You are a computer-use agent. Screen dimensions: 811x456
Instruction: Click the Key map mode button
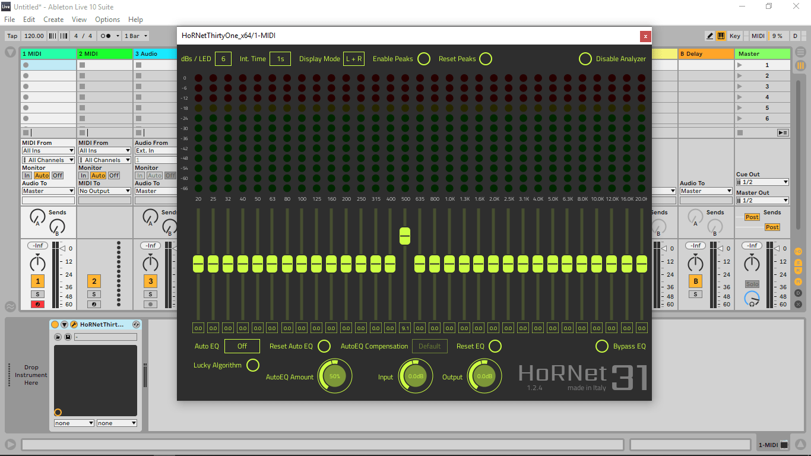[x=735, y=36]
